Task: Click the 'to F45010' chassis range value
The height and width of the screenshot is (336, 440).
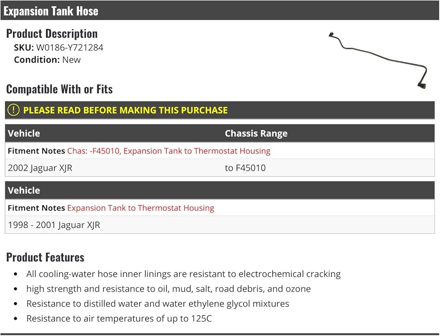Action: 245,168
